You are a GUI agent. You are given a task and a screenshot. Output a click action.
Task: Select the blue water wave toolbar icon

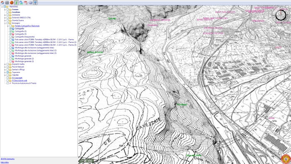(21, 2)
